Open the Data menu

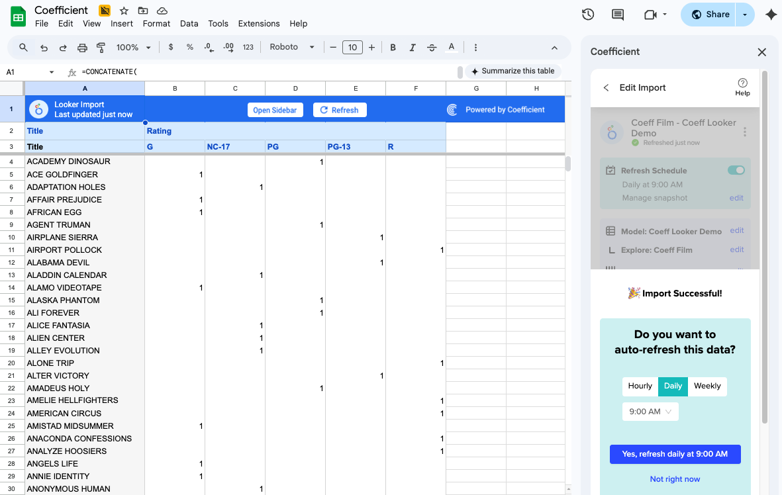click(x=189, y=24)
